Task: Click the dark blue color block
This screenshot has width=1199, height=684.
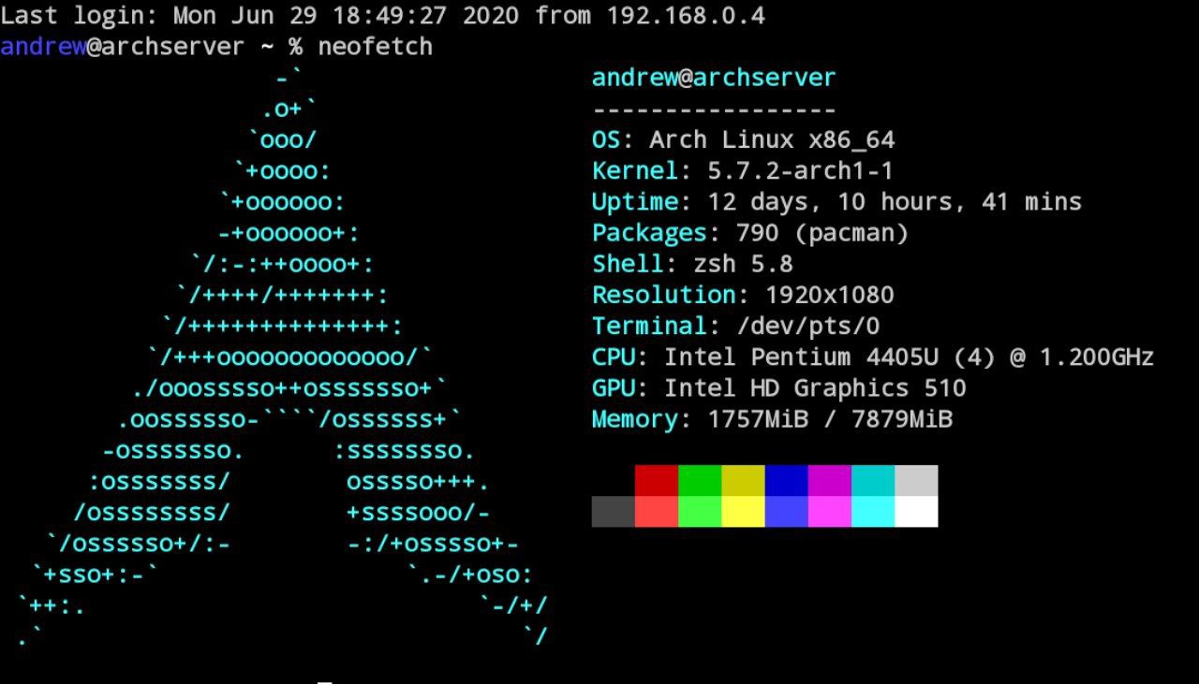Action: (787, 481)
